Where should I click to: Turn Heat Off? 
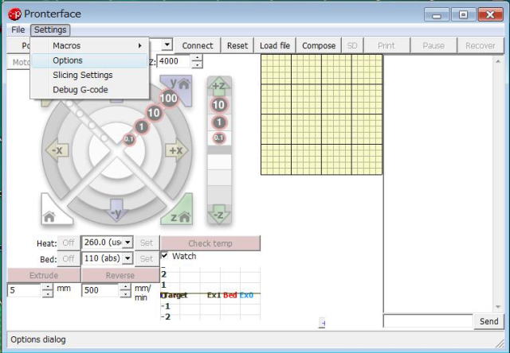(x=69, y=242)
